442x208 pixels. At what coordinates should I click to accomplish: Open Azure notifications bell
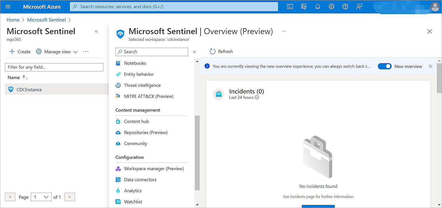pyautogui.click(x=318, y=6)
